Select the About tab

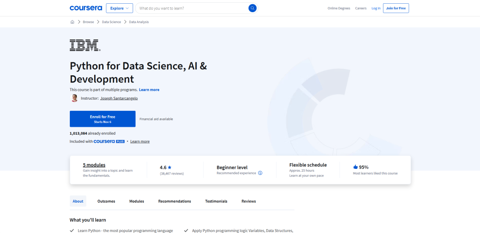coord(78,201)
